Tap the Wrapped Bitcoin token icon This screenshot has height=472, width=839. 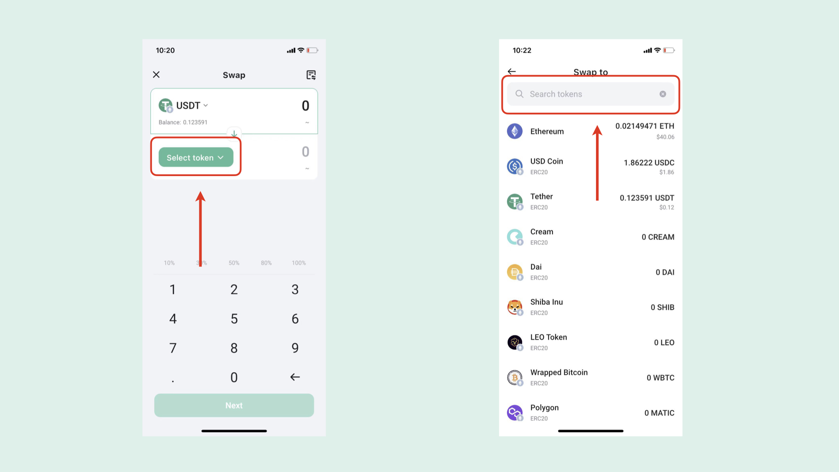tap(515, 378)
